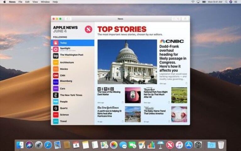The image size is (241, 151).
Task: Read the CNBC Dodd-Frank overhaul headline
Action: (x=173, y=59)
